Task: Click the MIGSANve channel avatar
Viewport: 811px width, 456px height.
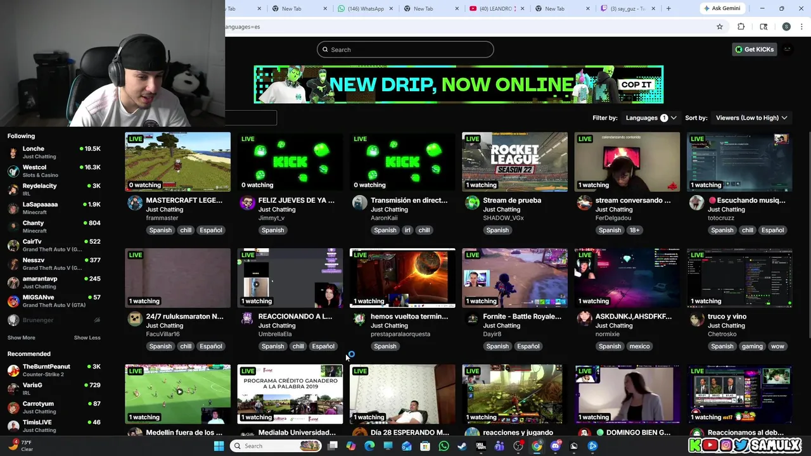Action: coord(13,301)
